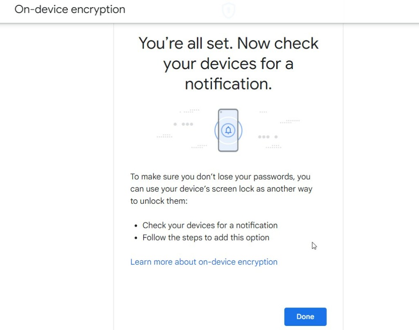Select the heading You're all set
The image size is (419, 330).
228,63
